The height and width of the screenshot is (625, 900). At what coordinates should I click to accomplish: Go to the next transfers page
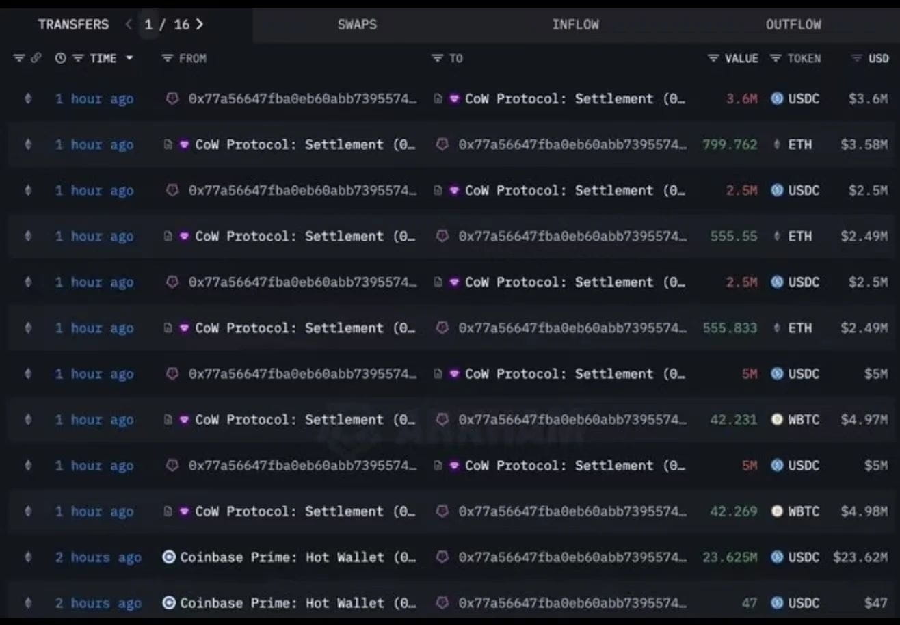(199, 25)
